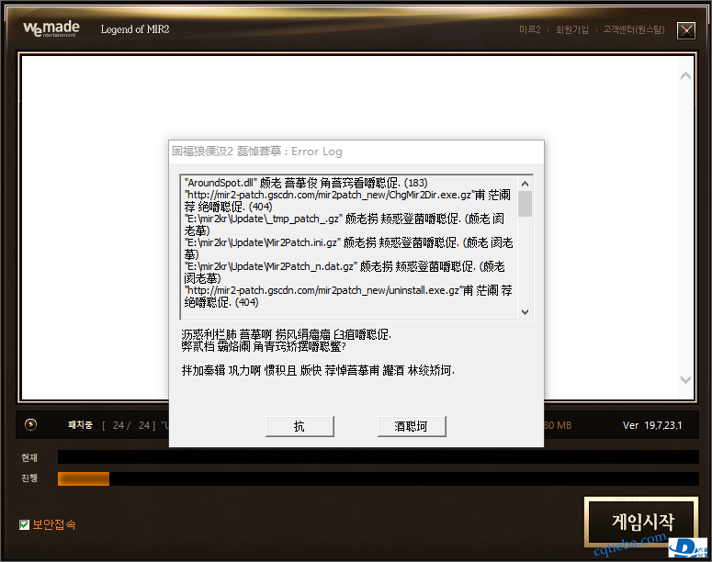Click the right 酒聪坷 button in Error Log dialog
This screenshot has height=562, width=712.
click(x=412, y=426)
